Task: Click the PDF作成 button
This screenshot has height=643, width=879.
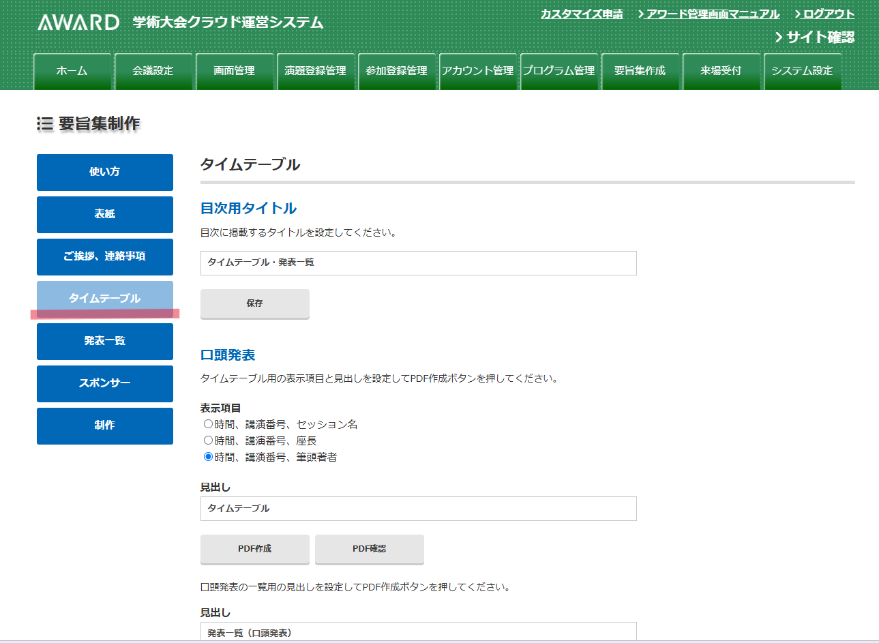Action: (255, 549)
